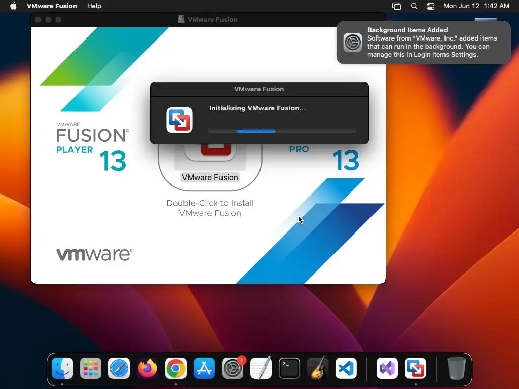Image resolution: width=519 pixels, height=389 pixels.
Task: Open Finder from the dock
Action: tap(62, 368)
